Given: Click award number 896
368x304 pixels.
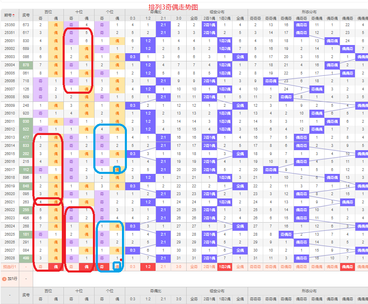Looking at the screenshot, I should tap(26, 178).
